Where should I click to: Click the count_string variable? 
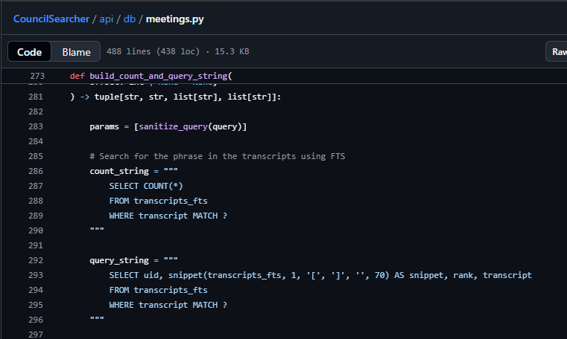(119, 171)
